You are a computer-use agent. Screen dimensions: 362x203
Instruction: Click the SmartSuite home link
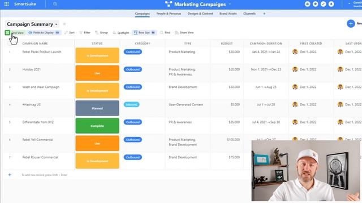[x=25, y=4]
